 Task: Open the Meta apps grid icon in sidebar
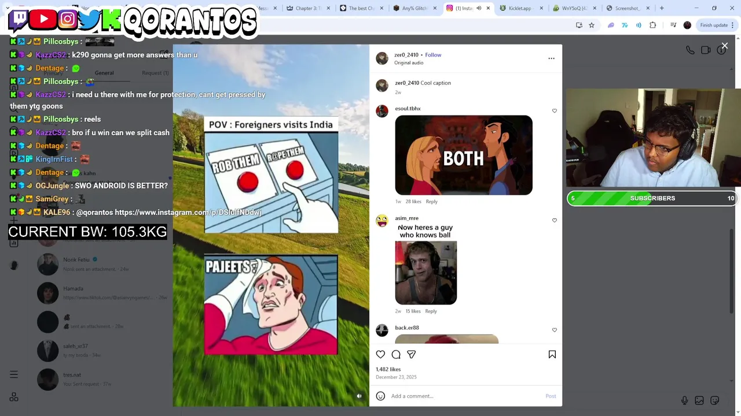[14, 397]
